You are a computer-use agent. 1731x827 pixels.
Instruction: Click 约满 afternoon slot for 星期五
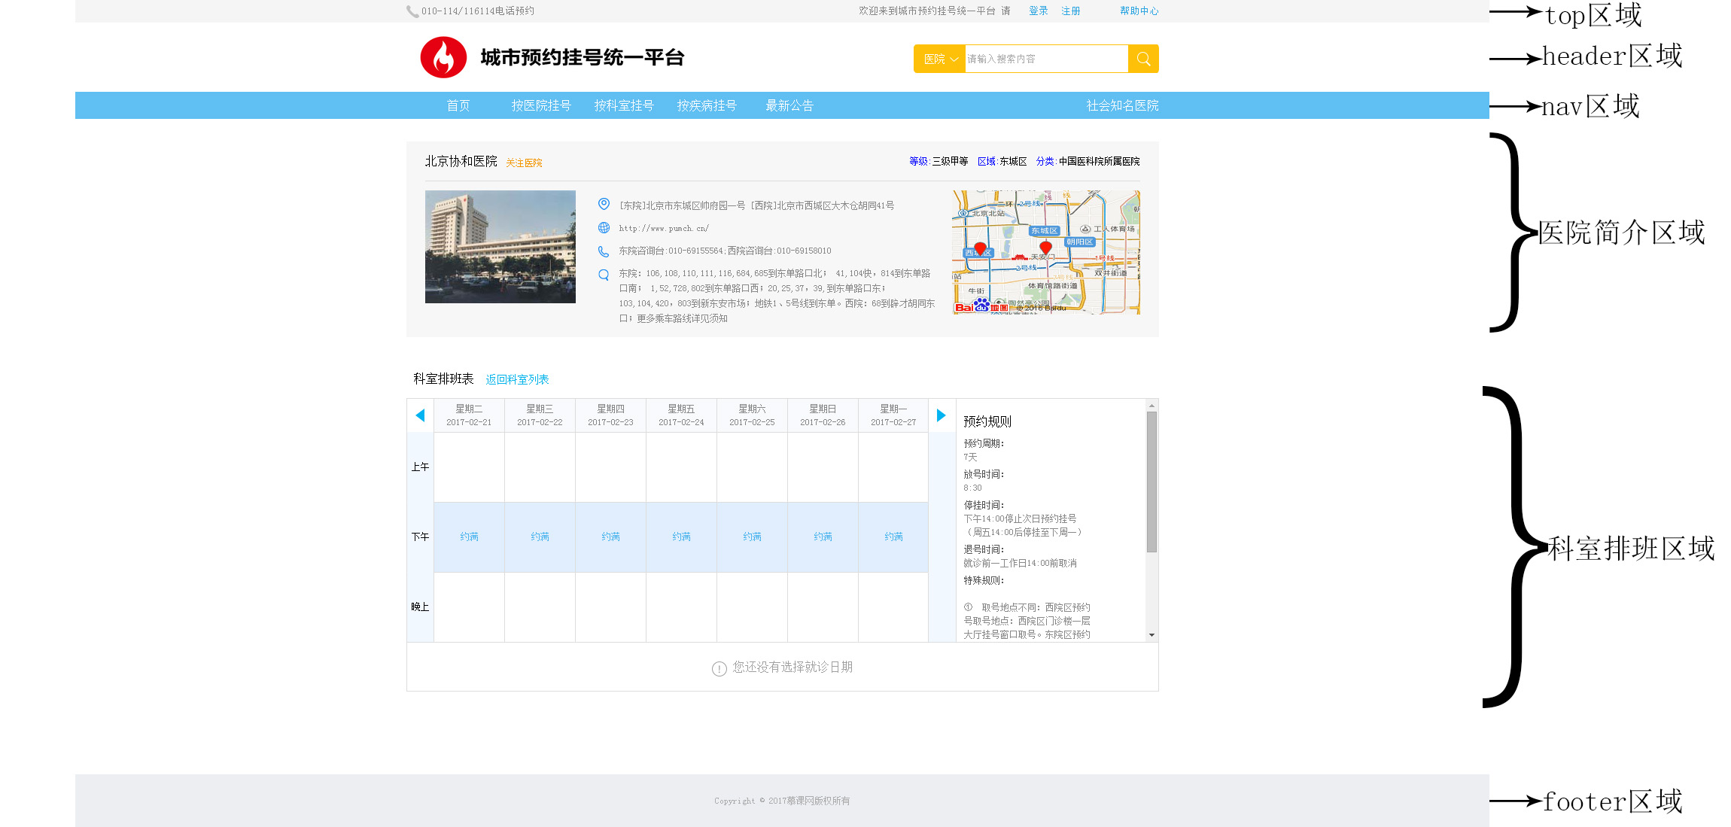pos(681,537)
